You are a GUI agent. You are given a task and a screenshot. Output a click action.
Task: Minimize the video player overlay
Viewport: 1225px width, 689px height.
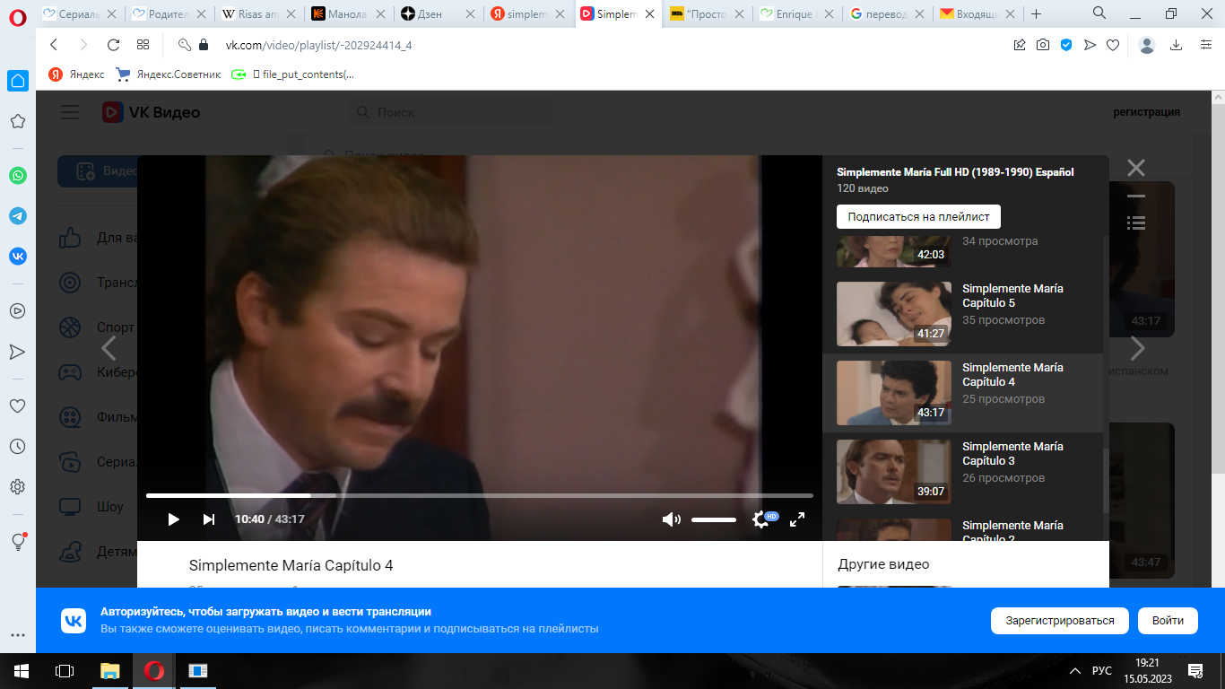click(1136, 196)
